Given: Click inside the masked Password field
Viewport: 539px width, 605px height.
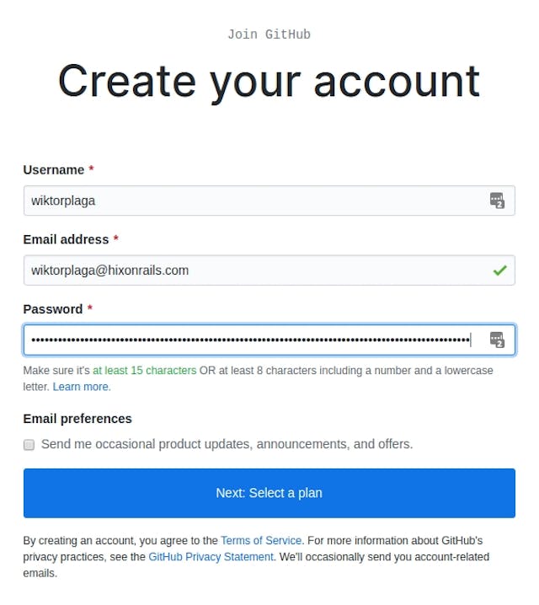Looking at the screenshot, I should coord(253,340).
